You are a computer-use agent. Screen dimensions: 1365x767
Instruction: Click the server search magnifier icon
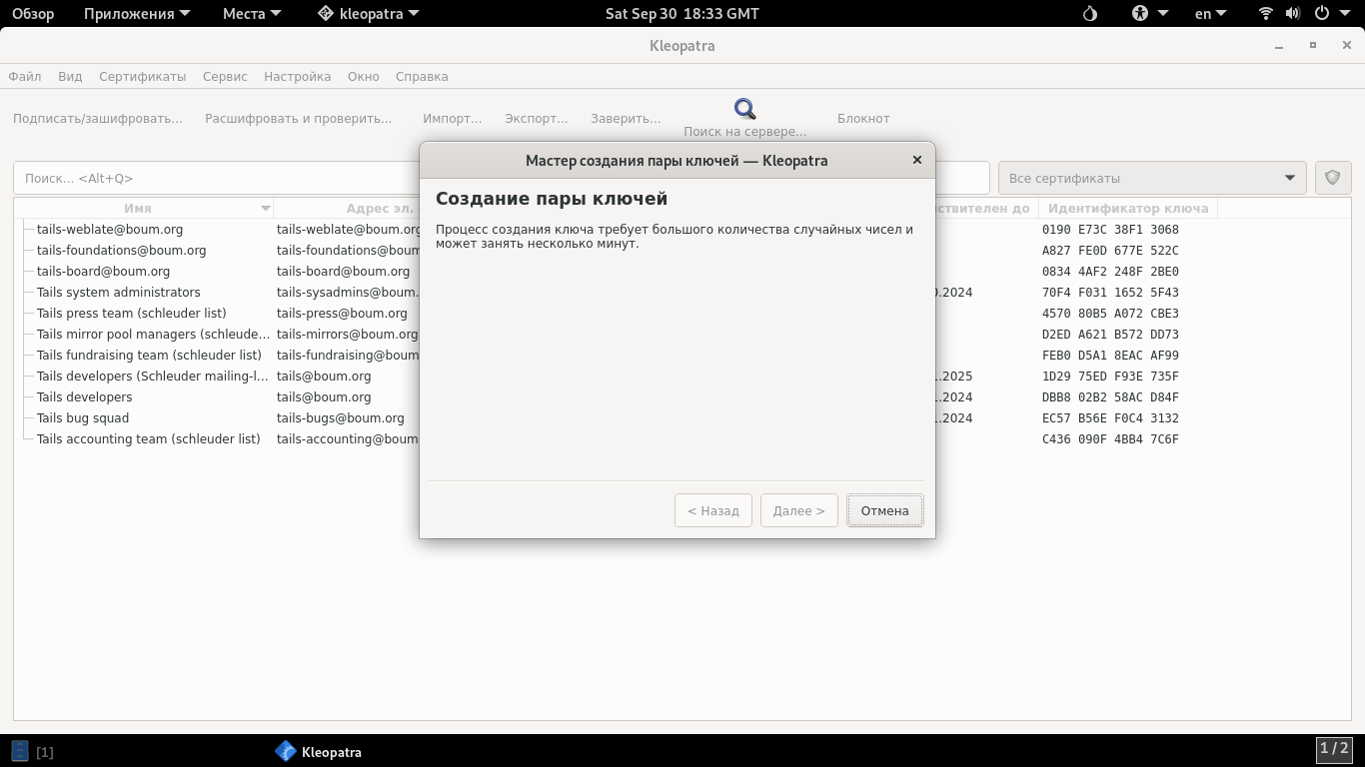[x=744, y=109]
